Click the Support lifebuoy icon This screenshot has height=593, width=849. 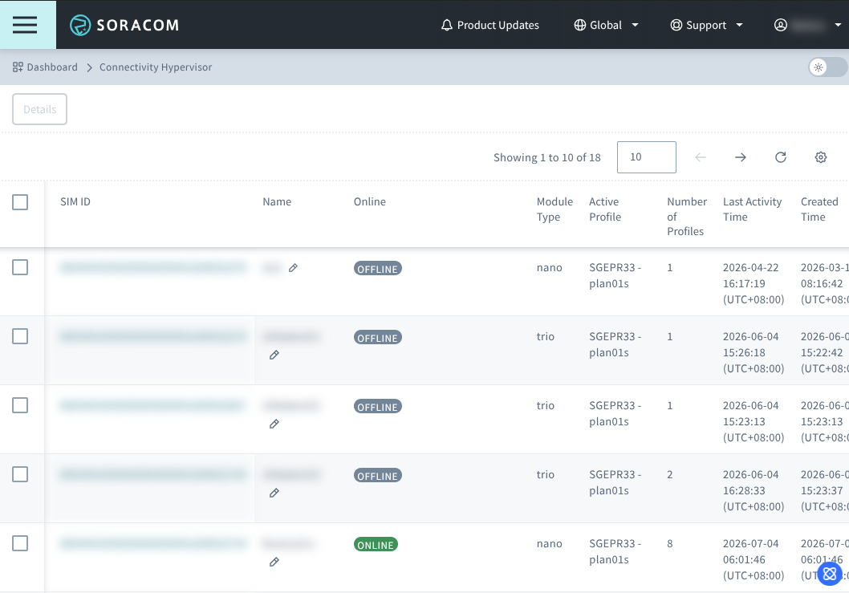(x=676, y=25)
